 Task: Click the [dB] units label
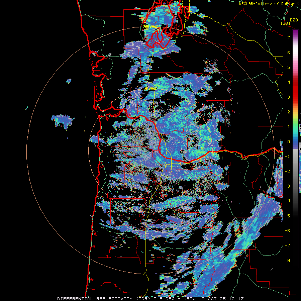click(x=286, y=23)
